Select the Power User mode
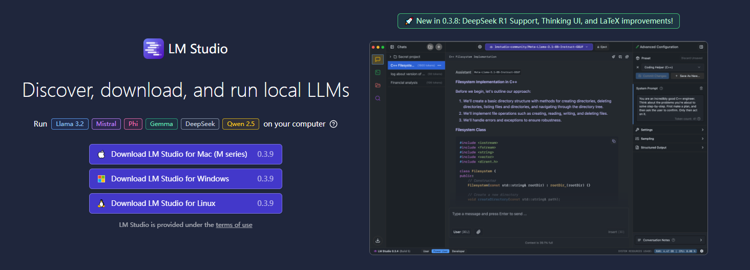Image resolution: width=750 pixels, height=270 pixels. [441, 251]
